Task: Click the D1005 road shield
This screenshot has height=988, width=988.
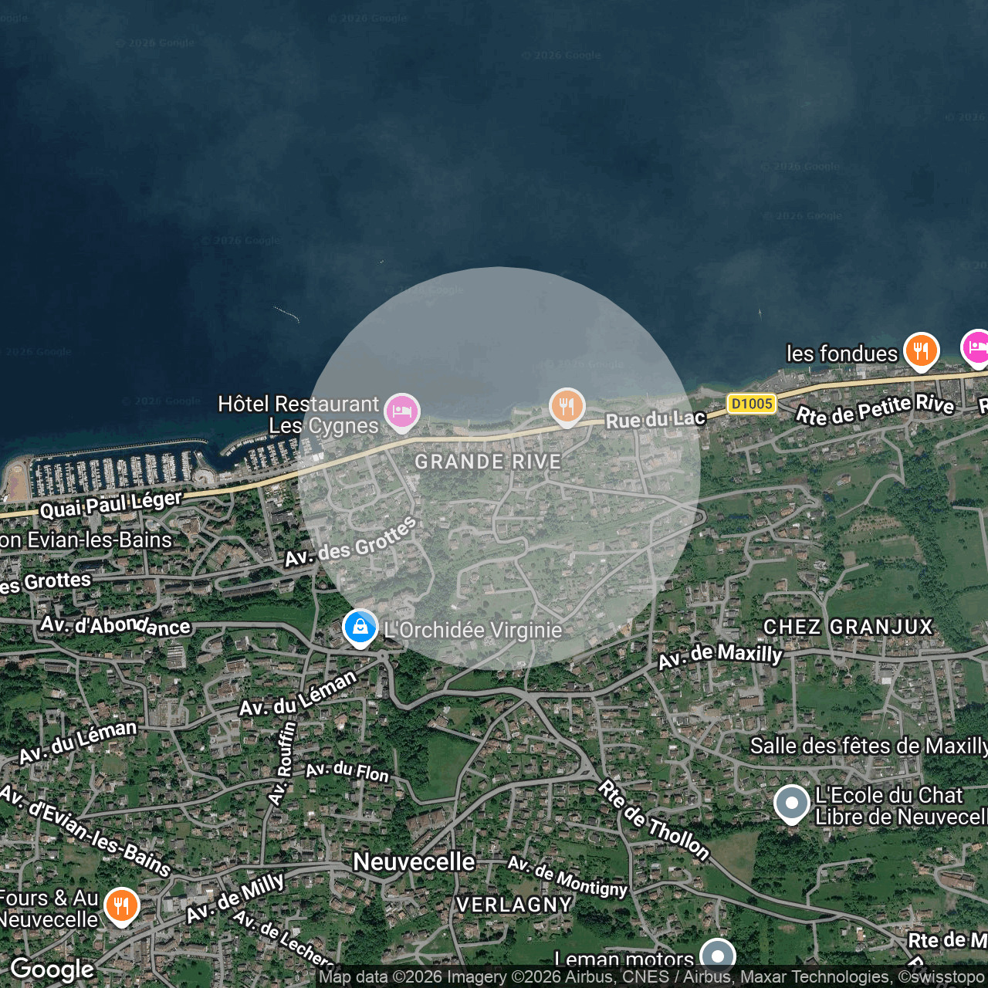Action: (752, 404)
